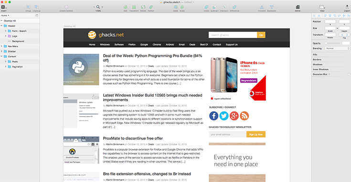Viewport: 351px width, 182px height.
Task: Click the Go search button
Action: click(261, 35)
